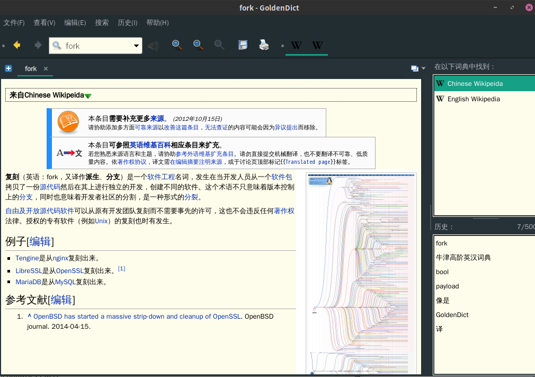Close the fork tab
The height and width of the screenshot is (377, 535).
[46, 69]
